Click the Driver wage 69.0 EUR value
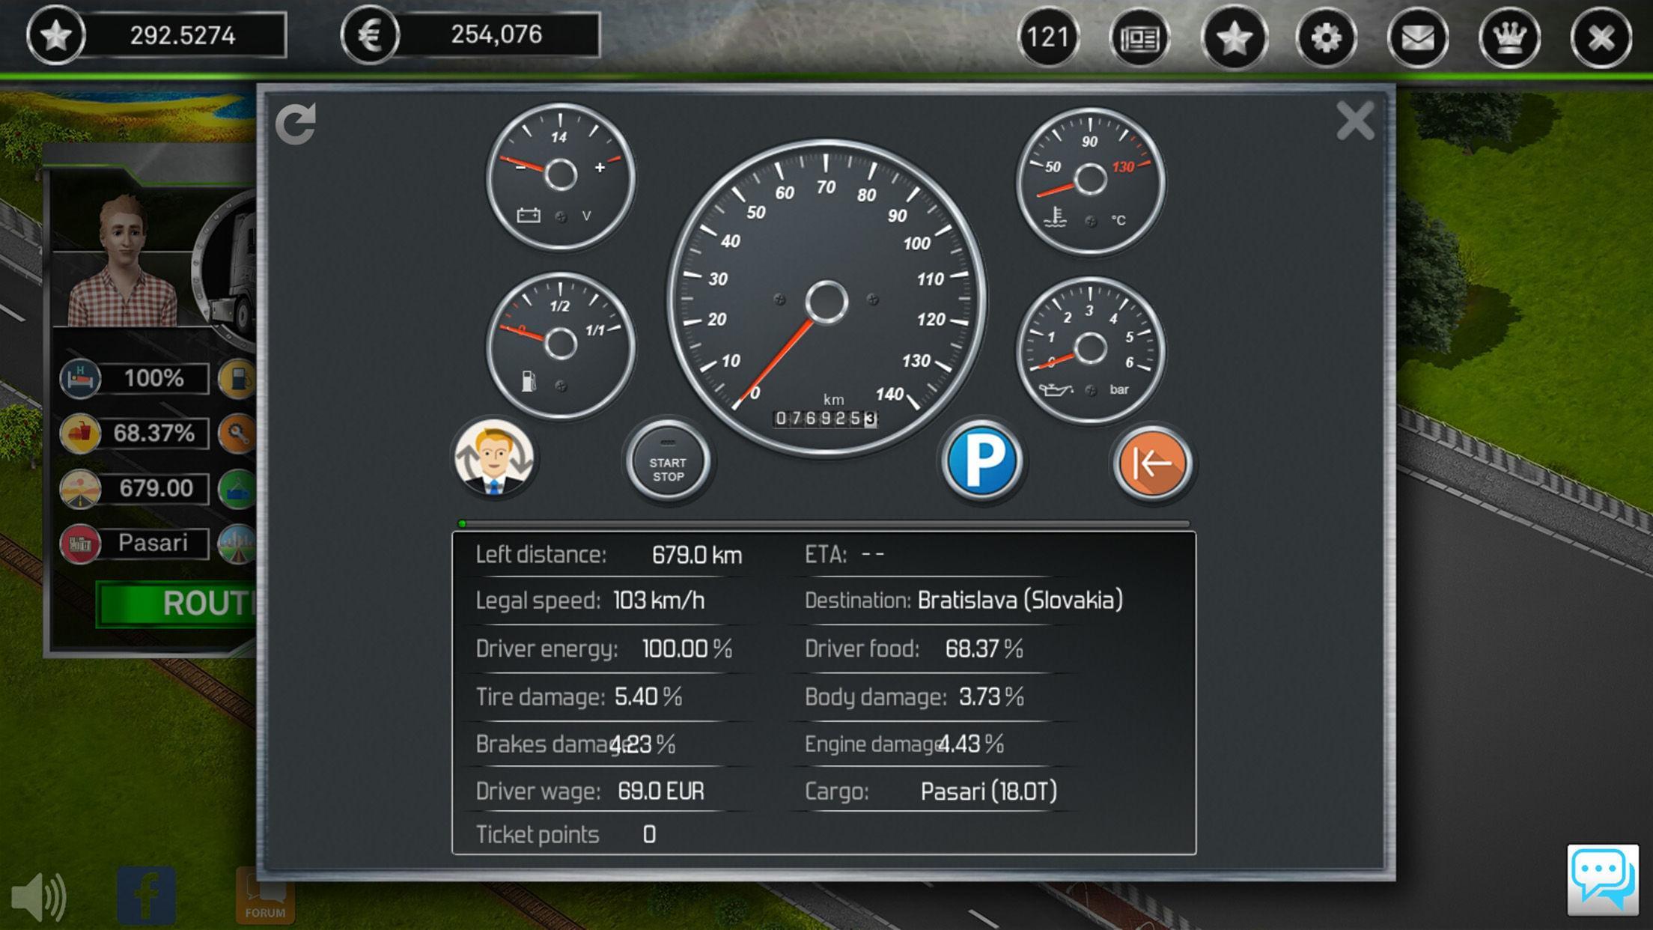1653x930 pixels. (661, 791)
